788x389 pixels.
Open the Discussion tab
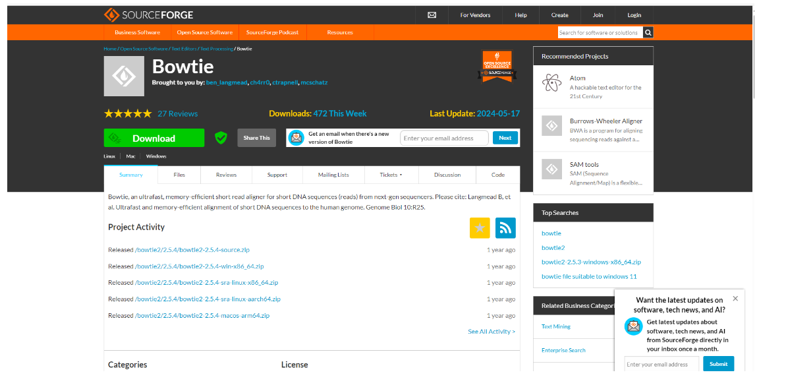coord(447,175)
